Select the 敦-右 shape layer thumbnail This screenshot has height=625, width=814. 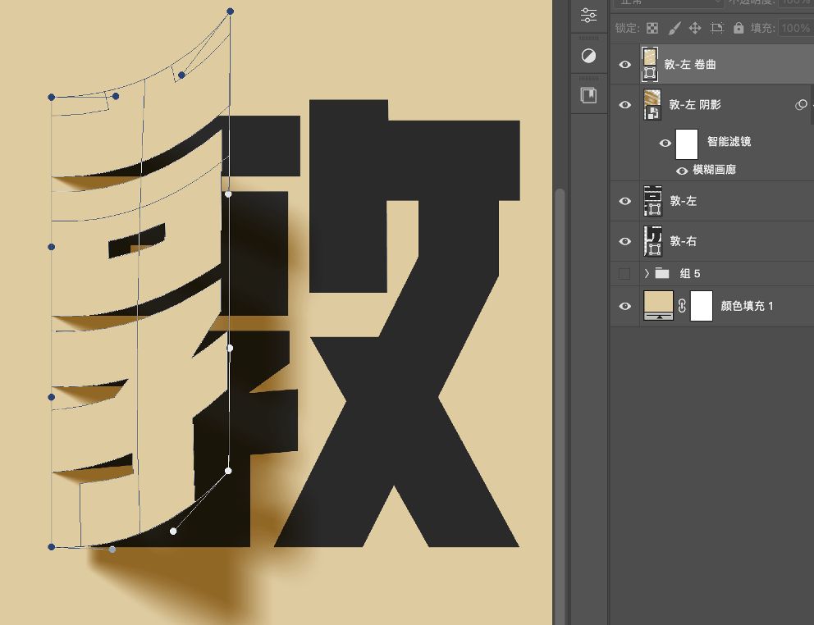coord(653,241)
